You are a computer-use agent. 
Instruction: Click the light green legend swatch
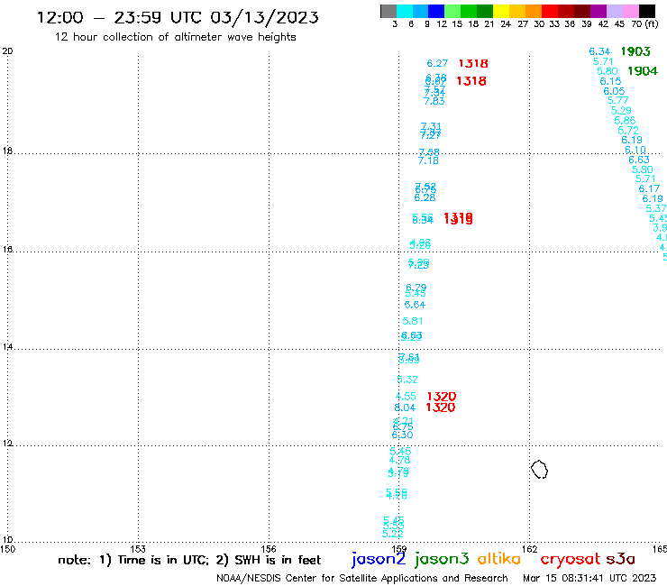[452, 11]
